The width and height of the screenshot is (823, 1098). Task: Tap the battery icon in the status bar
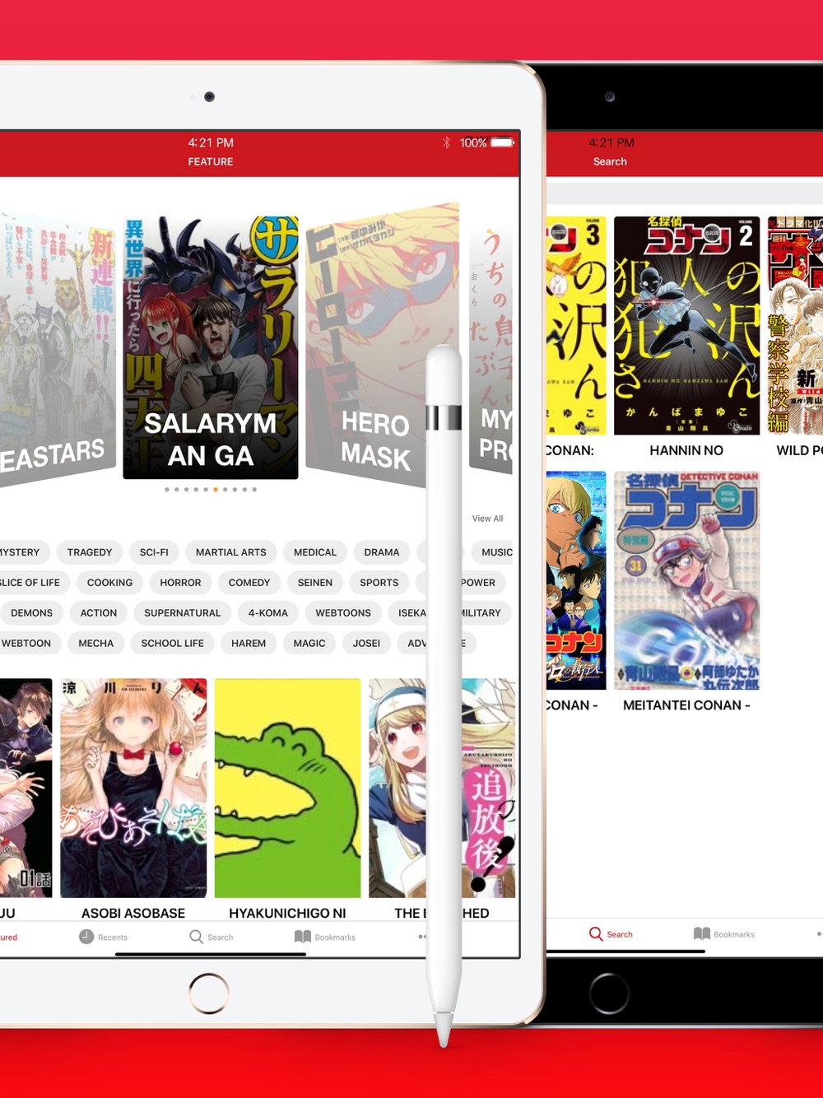[x=502, y=142]
